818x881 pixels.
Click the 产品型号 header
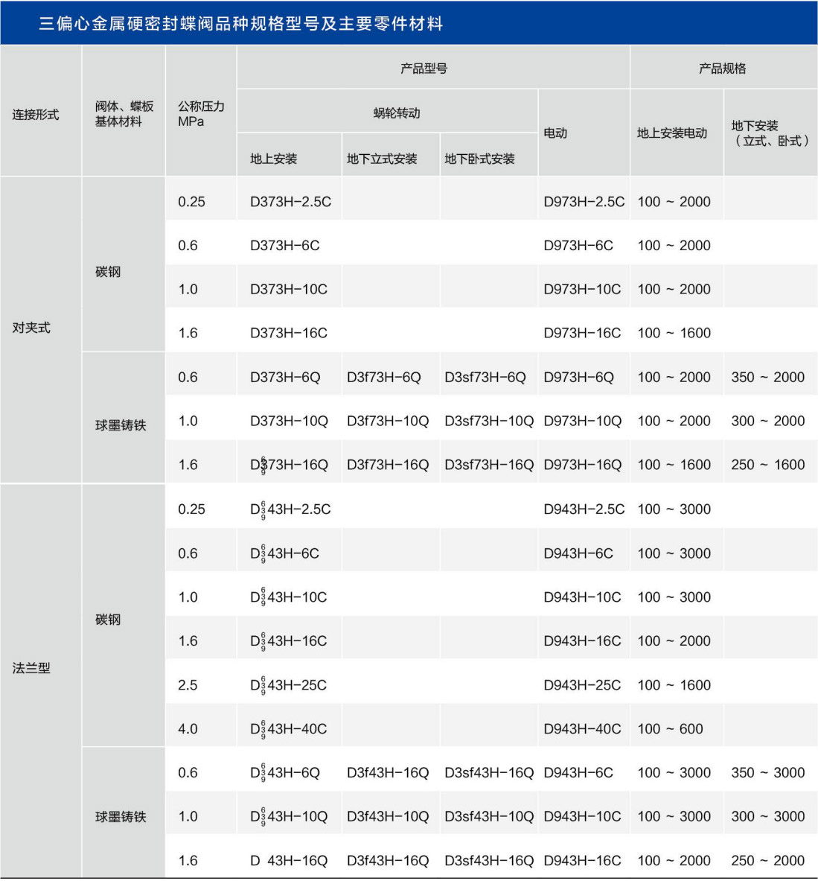[424, 69]
